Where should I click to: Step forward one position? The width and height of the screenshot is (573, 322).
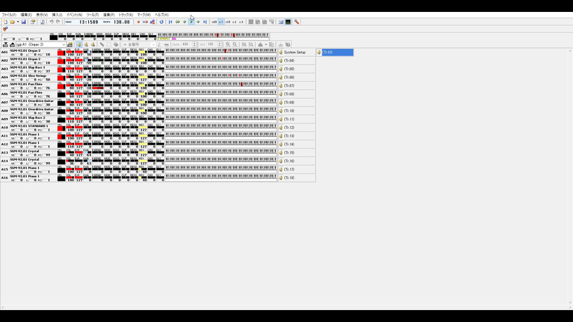pyautogui.click(x=198, y=22)
